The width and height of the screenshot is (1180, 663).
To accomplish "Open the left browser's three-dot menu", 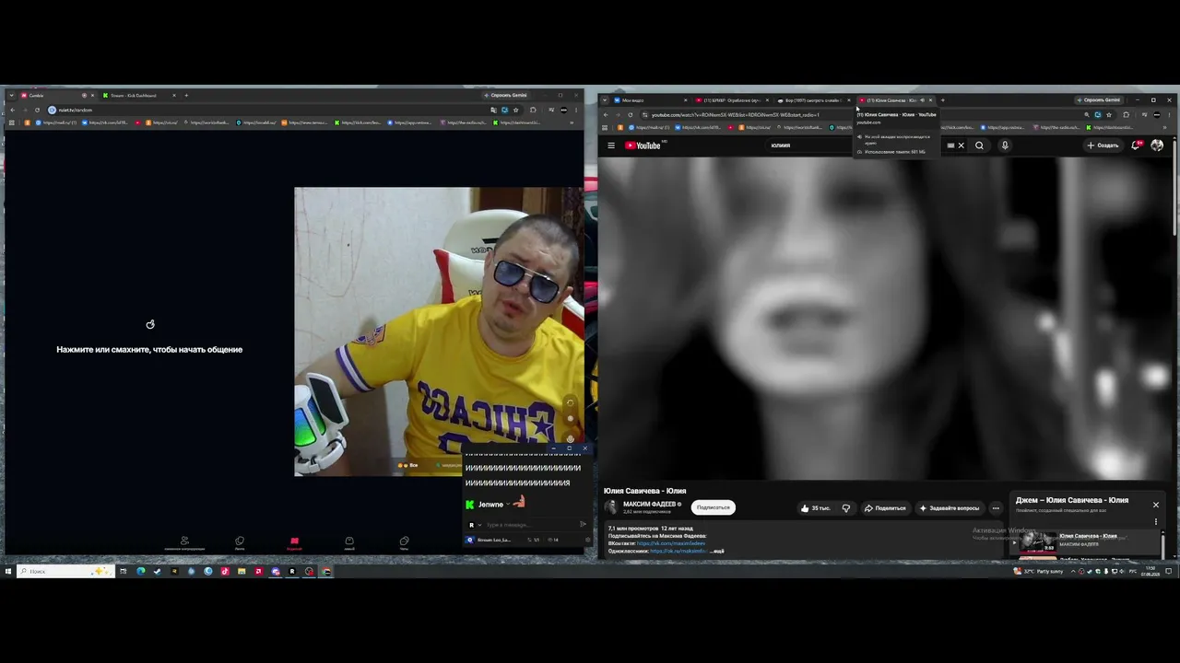I will coord(576,110).
